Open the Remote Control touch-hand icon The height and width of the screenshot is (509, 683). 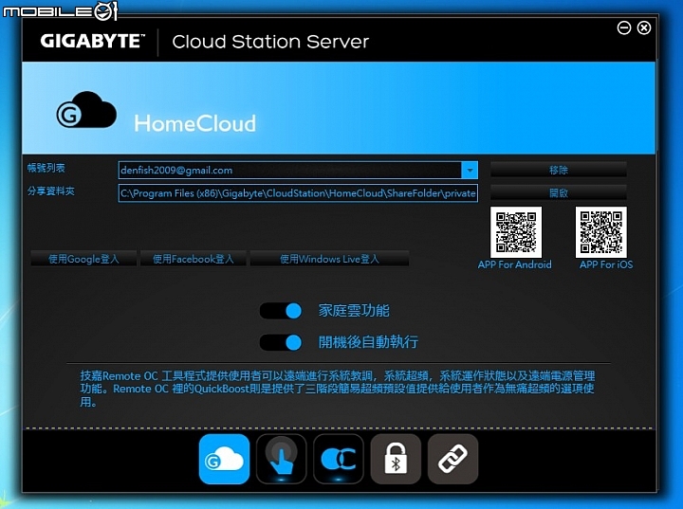(x=282, y=459)
